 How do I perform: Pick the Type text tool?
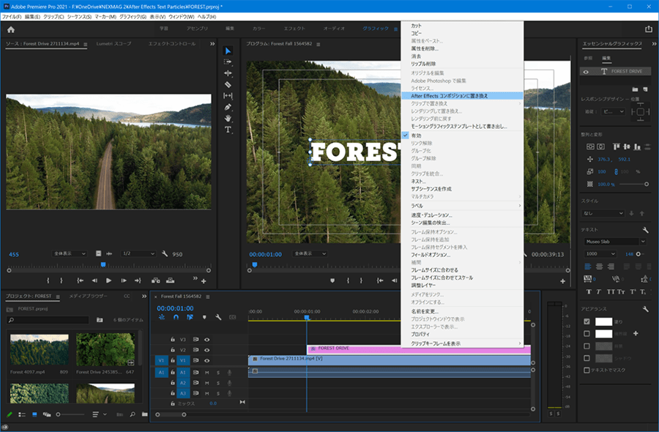[228, 130]
